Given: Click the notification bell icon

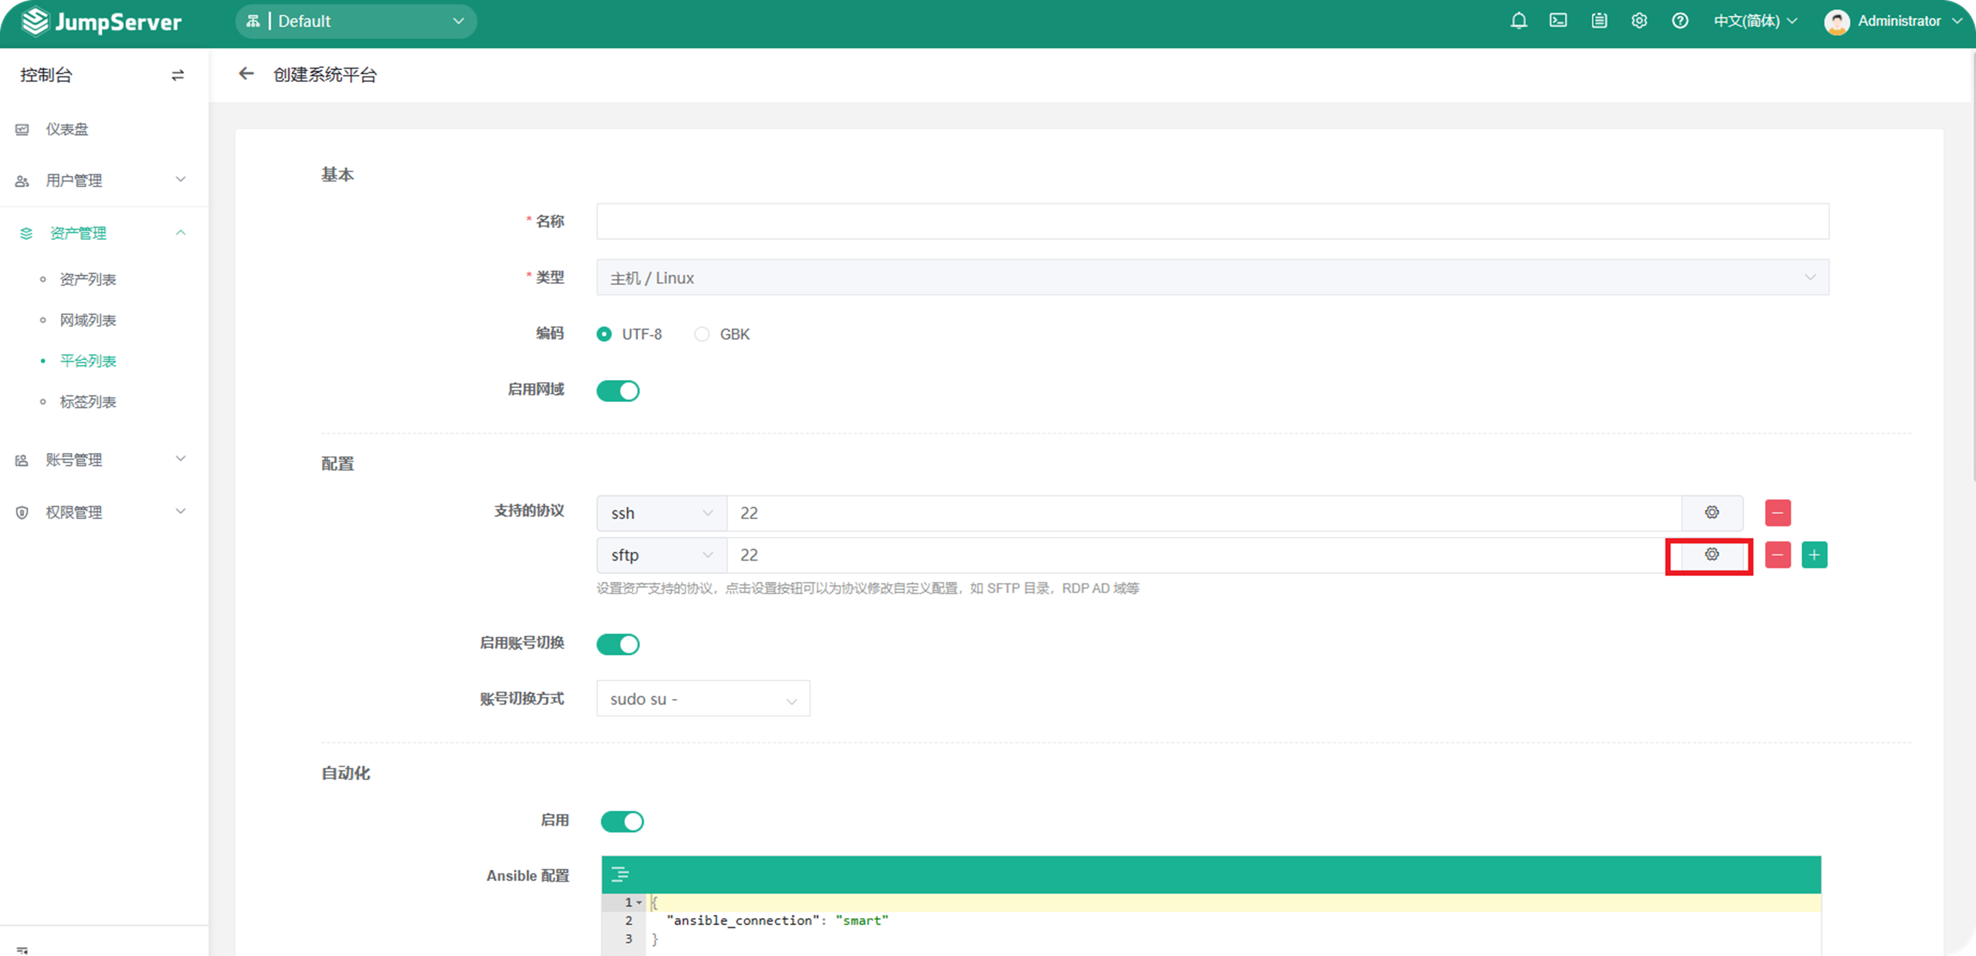Looking at the screenshot, I should tap(1518, 21).
